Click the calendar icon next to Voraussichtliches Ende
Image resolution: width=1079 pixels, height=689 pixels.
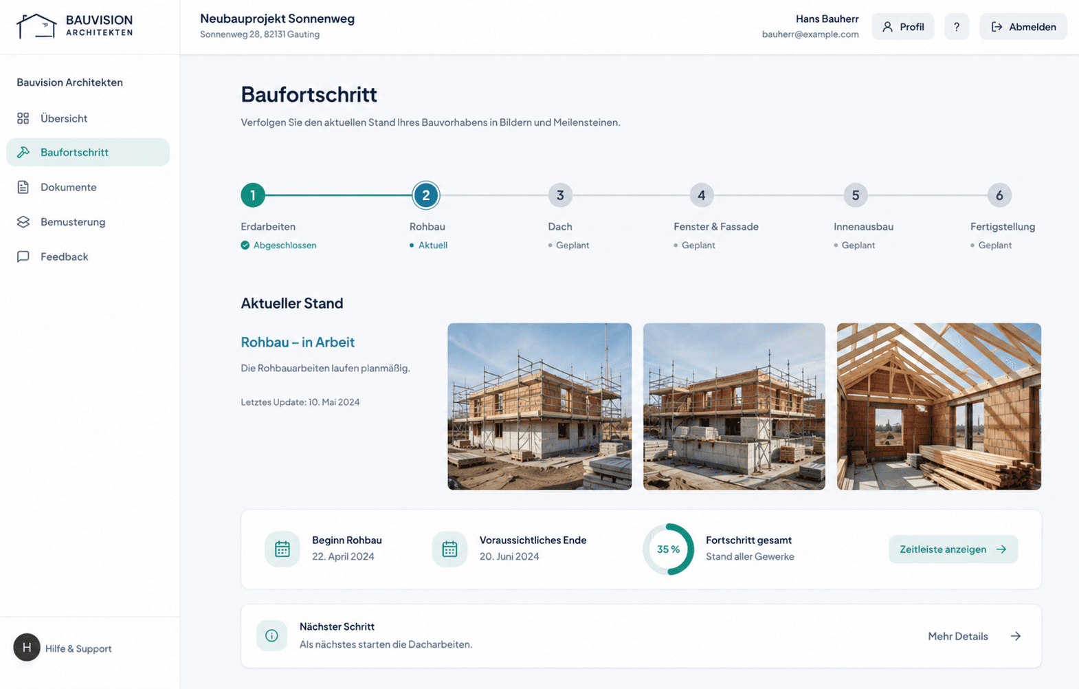[449, 549]
